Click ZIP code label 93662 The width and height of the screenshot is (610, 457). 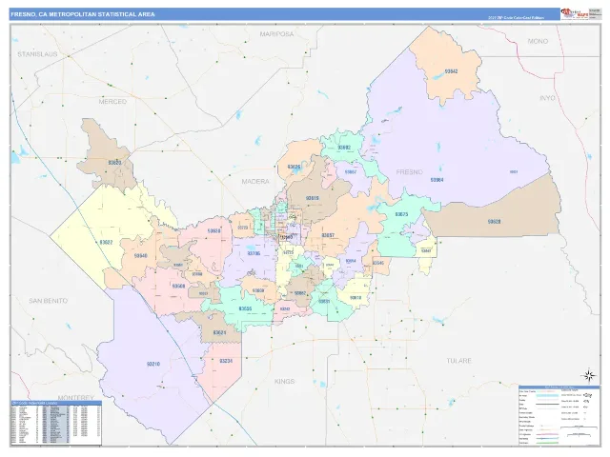pyautogui.click(x=300, y=293)
